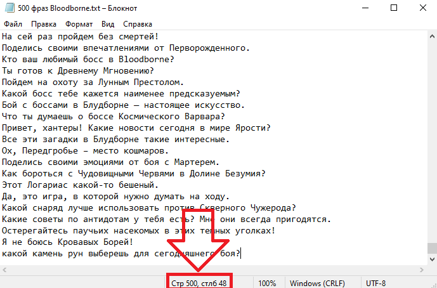Click the Стр 500, стлб 48 status indicator
The image size is (437, 288).
[200, 282]
